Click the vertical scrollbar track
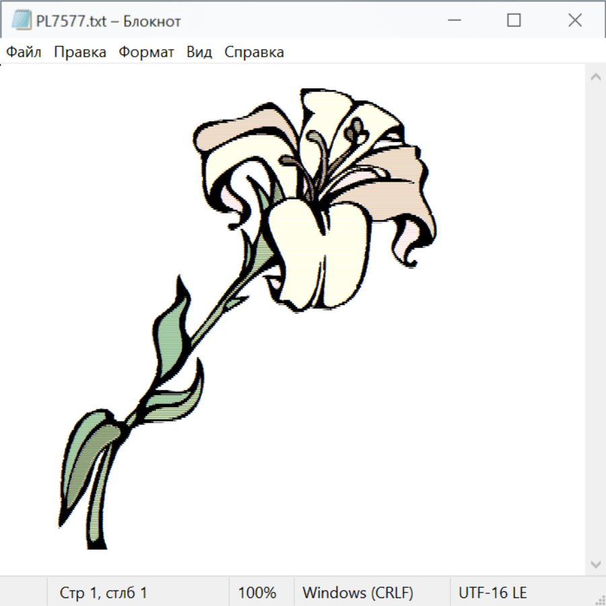The width and height of the screenshot is (606, 606). click(x=595, y=320)
